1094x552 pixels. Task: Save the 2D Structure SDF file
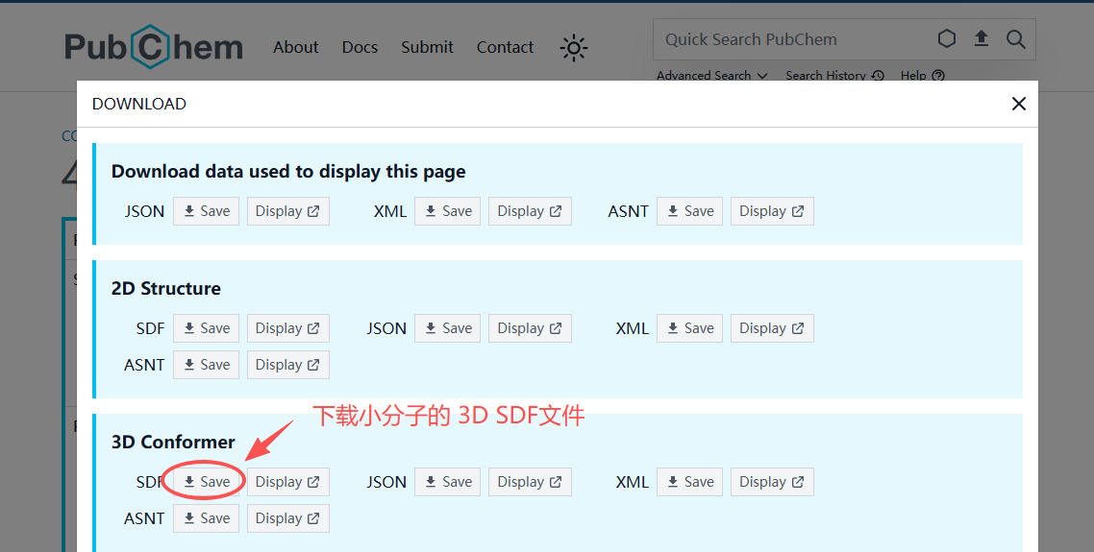tap(207, 328)
